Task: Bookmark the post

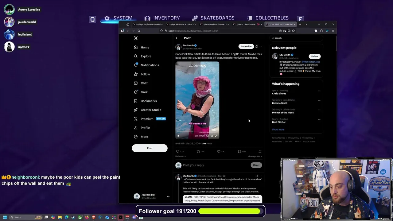Action: point(239,151)
